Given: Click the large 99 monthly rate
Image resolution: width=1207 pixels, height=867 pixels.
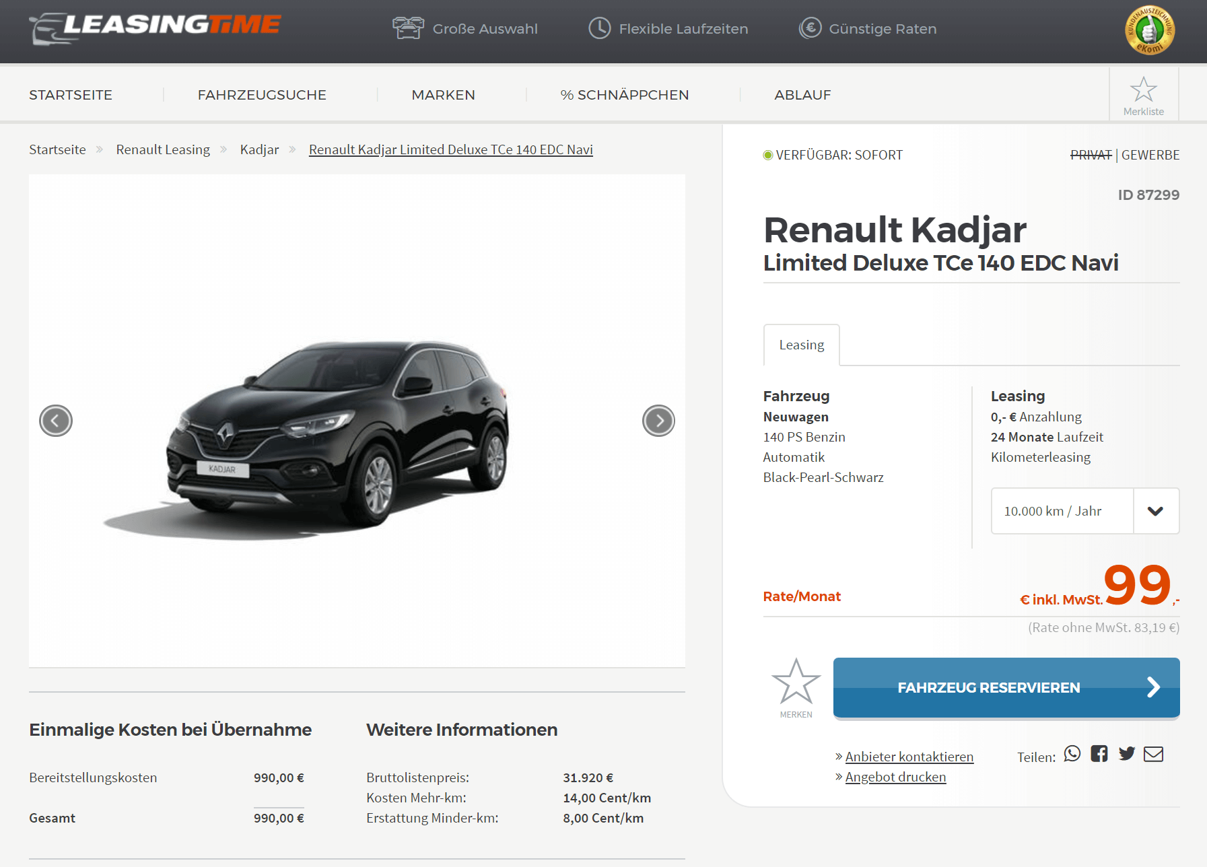Looking at the screenshot, I should pyautogui.click(x=1138, y=584).
